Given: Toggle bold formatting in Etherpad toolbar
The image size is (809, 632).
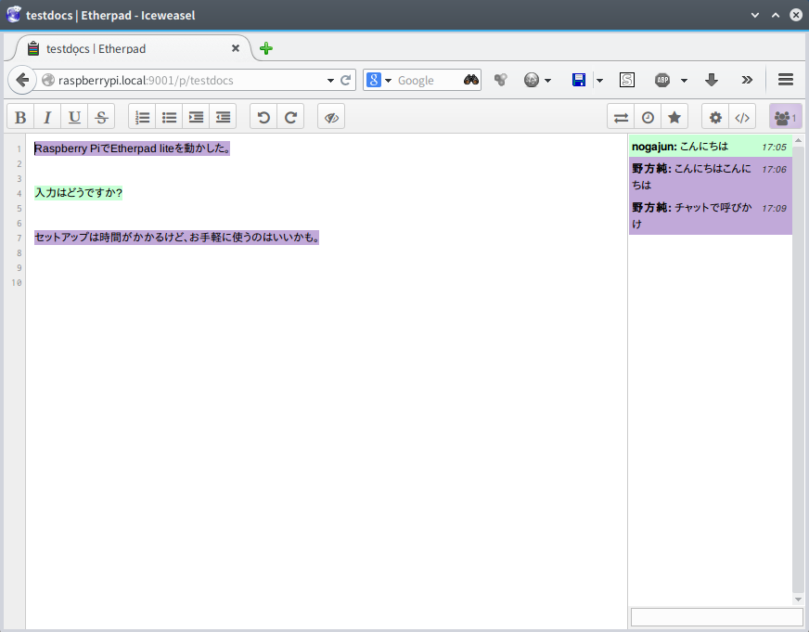Looking at the screenshot, I should 20,117.
